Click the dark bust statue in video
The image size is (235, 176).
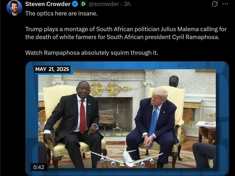[174, 81]
